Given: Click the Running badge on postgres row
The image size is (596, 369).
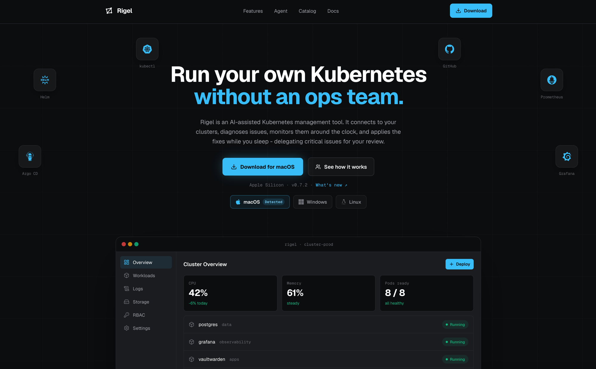Looking at the screenshot, I should (455, 325).
